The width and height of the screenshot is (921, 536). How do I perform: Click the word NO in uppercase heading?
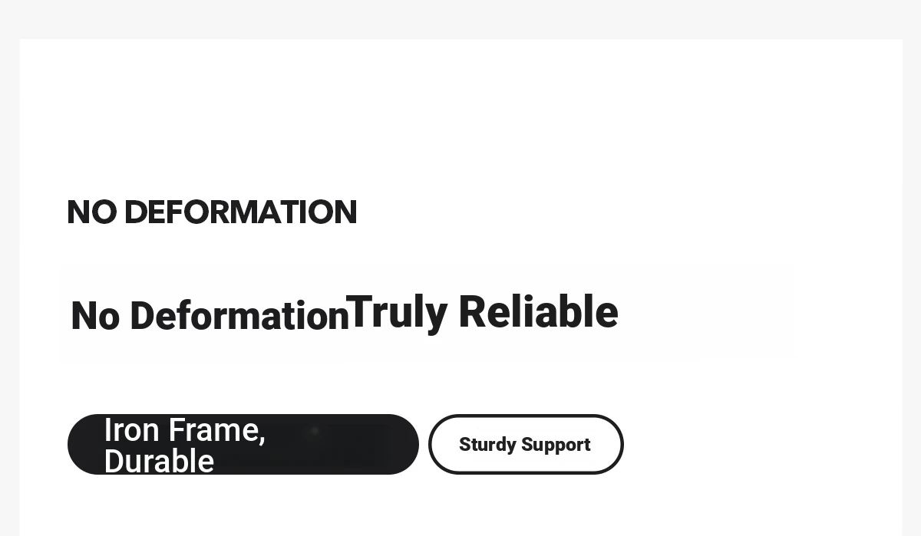(x=92, y=212)
